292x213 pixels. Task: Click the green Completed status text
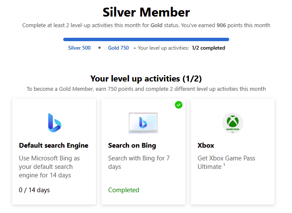pyautogui.click(x=124, y=190)
